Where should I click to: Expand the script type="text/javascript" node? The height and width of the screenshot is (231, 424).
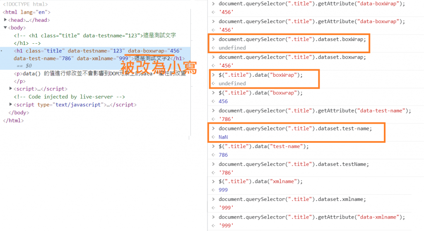point(10,104)
